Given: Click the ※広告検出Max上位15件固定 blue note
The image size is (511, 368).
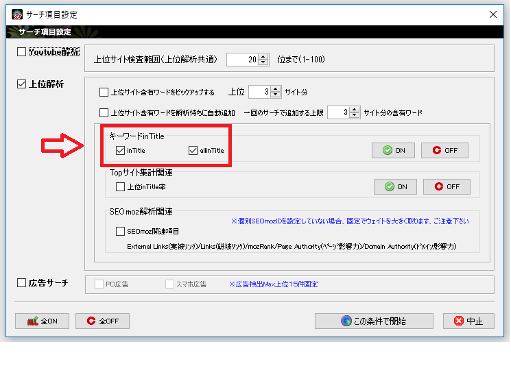Looking at the screenshot, I should click(x=273, y=284).
